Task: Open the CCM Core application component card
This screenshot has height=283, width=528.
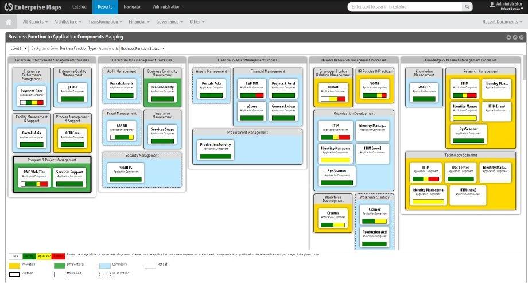Action: [72, 138]
